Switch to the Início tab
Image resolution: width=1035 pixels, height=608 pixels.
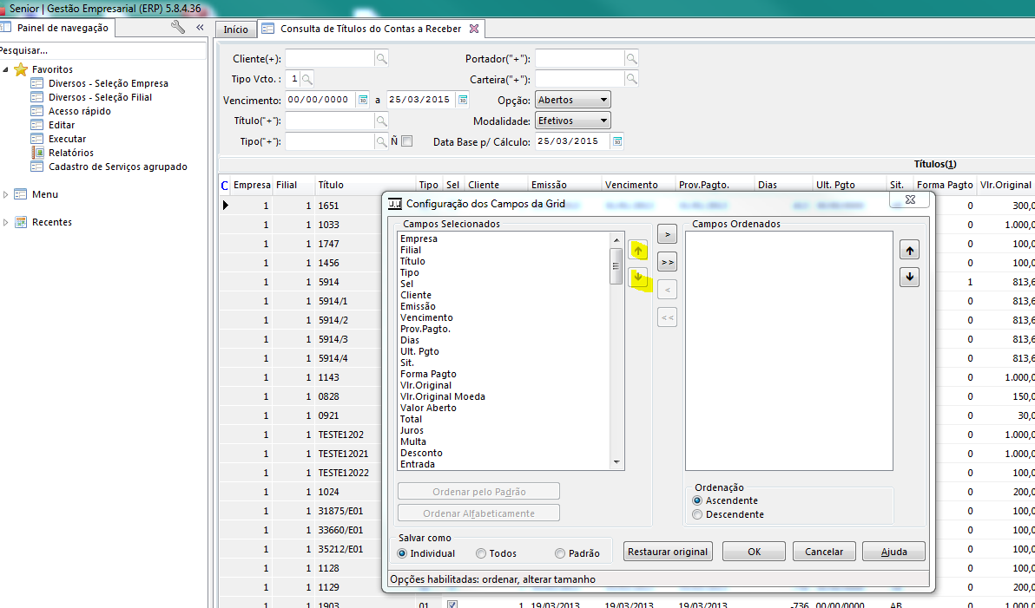point(235,29)
